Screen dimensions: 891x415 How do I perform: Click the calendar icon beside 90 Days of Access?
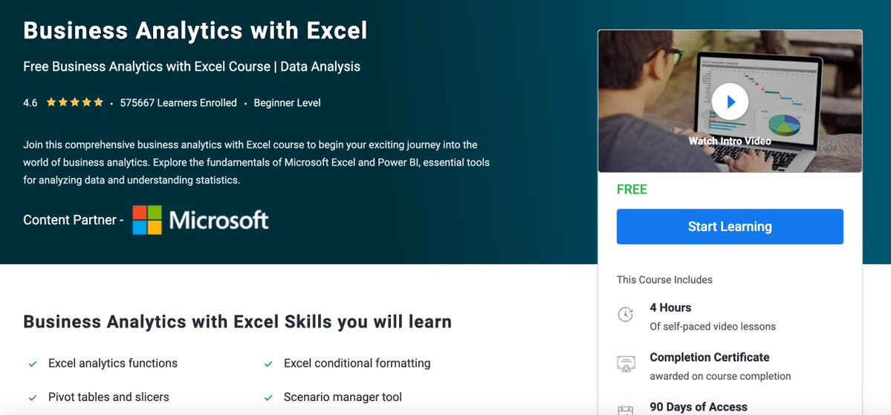click(626, 409)
